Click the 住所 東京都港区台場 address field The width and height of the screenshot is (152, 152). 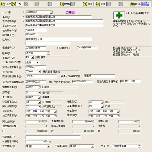point(59,40)
